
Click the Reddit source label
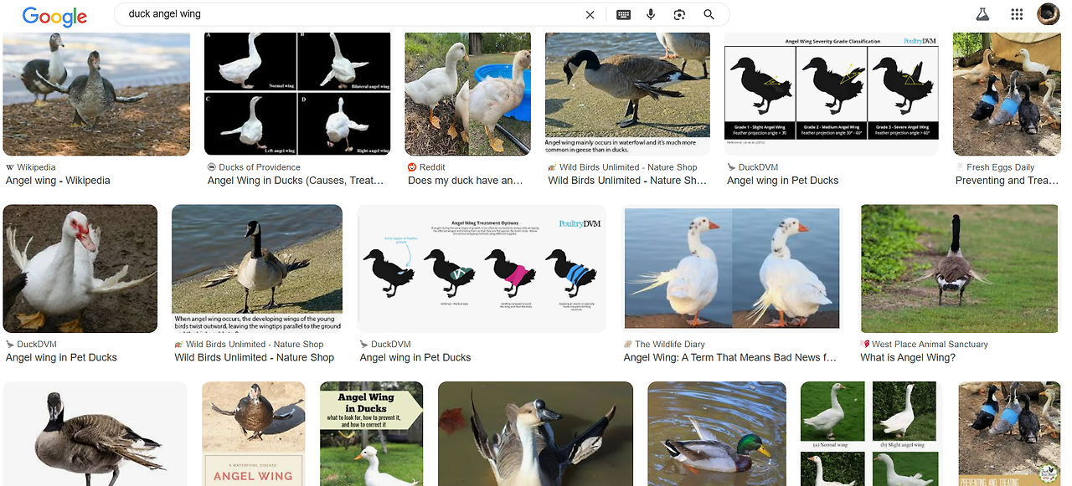pyautogui.click(x=432, y=167)
